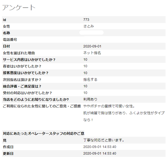This screenshot has height=157, width=168.
Task: Select the 丁寧な対応だと思います。 comment
Action: pyautogui.click(x=104, y=140)
